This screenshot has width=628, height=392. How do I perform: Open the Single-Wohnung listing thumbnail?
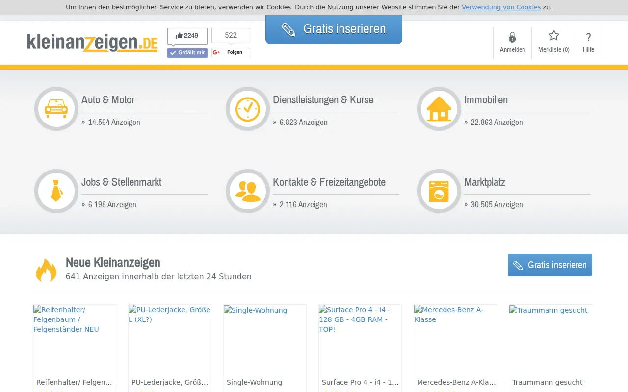[265, 340]
